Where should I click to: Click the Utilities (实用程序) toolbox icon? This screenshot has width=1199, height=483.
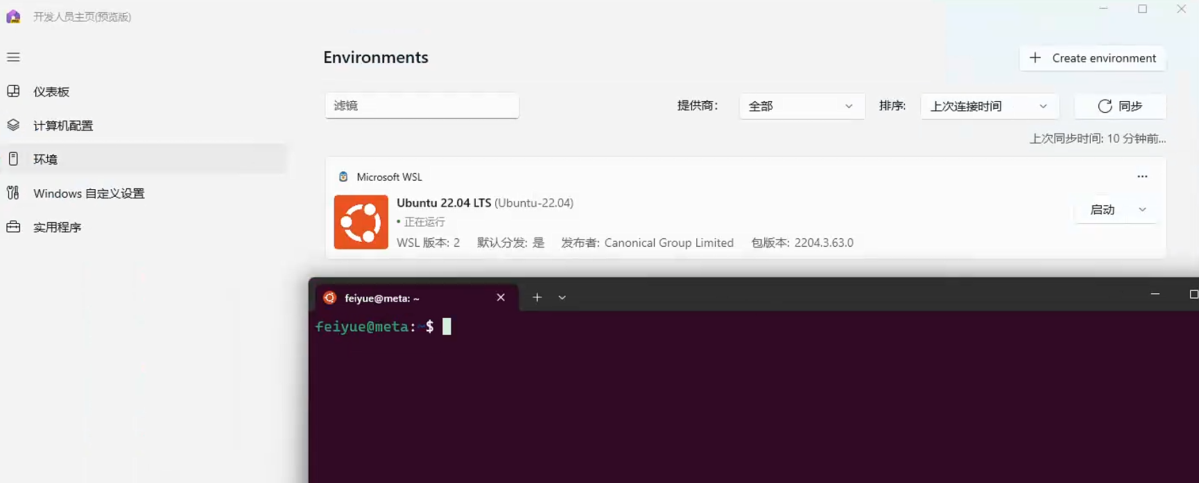13,227
